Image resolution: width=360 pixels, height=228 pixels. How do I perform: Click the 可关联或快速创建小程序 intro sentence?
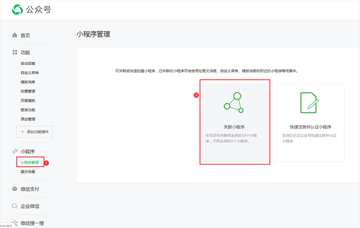(206, 71)
